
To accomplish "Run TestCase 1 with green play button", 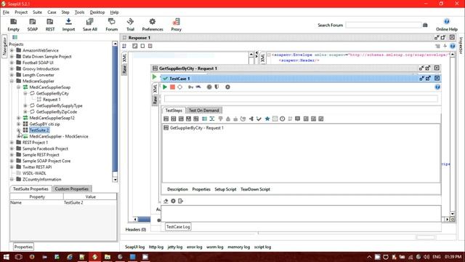I will pyautogui.click(x=165, y=87).
